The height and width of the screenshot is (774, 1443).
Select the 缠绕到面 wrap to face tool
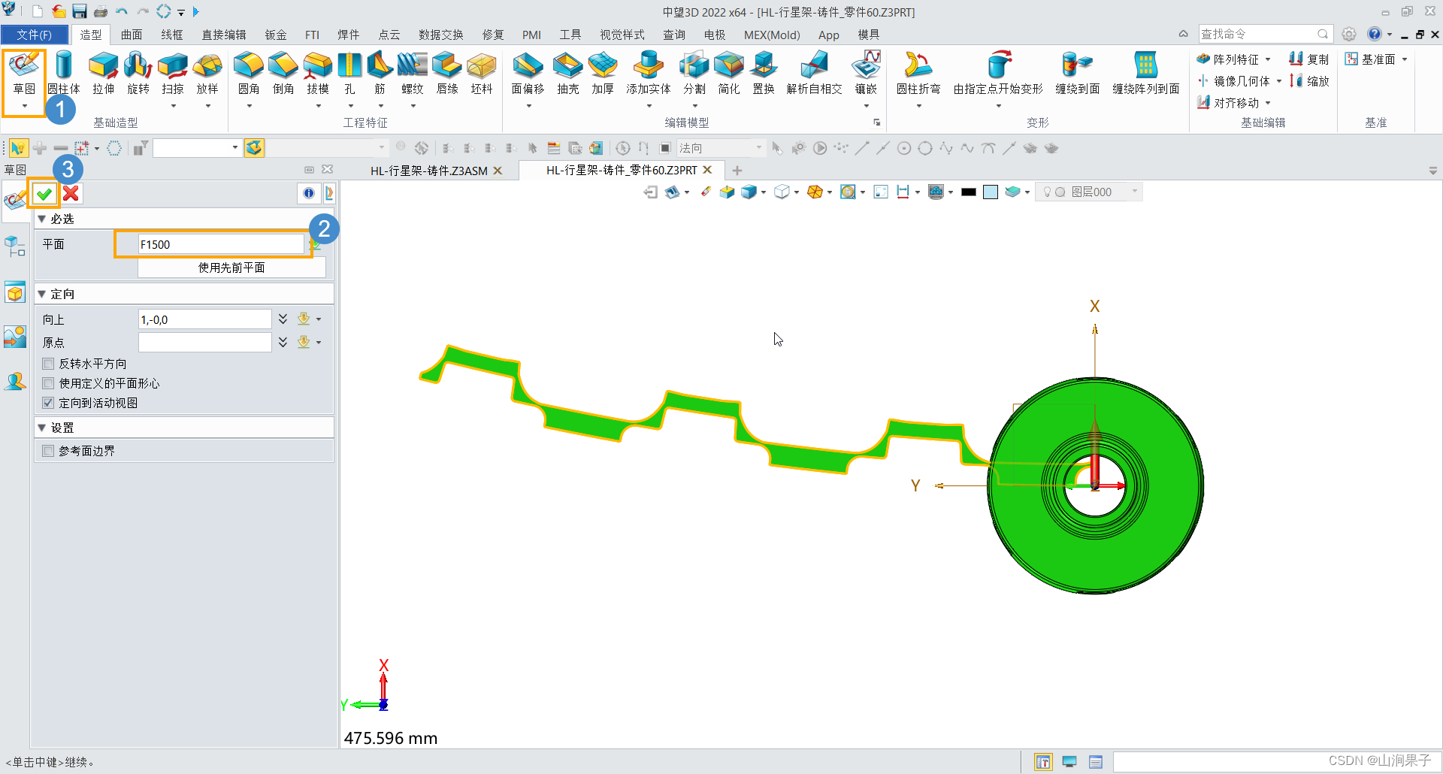click(1078, 74)
